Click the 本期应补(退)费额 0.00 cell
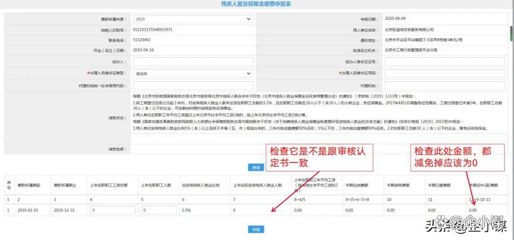Image resolution: width=514 pixels, height=240 pixels. point(473,210)
